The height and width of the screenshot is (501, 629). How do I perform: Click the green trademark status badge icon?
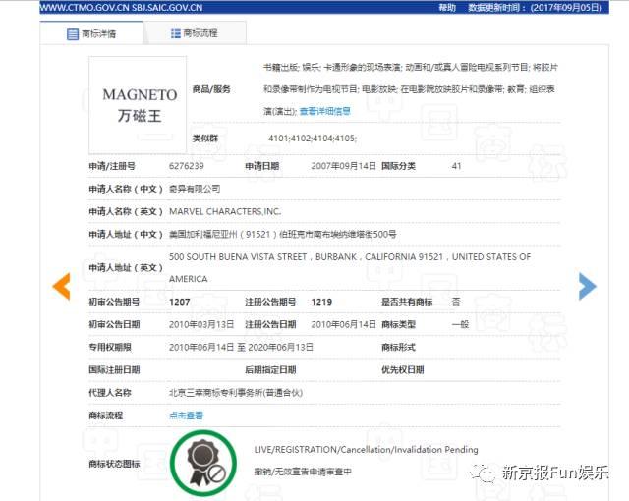pos(203,464)
